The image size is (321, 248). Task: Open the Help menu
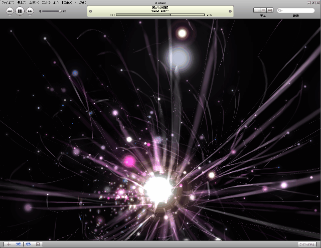pos(80,3)
